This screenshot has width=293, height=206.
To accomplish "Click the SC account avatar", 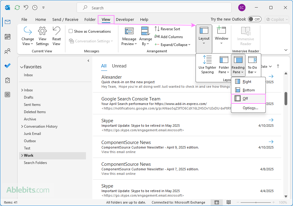I will click(242, 8).
